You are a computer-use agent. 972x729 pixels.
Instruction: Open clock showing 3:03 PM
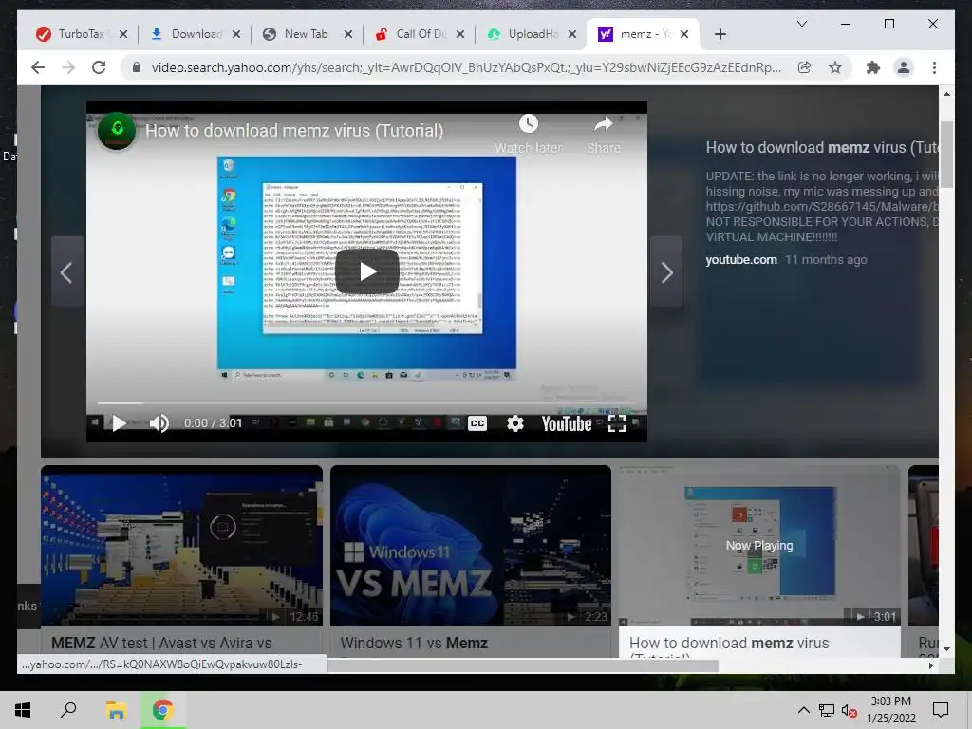click(890, 710)
